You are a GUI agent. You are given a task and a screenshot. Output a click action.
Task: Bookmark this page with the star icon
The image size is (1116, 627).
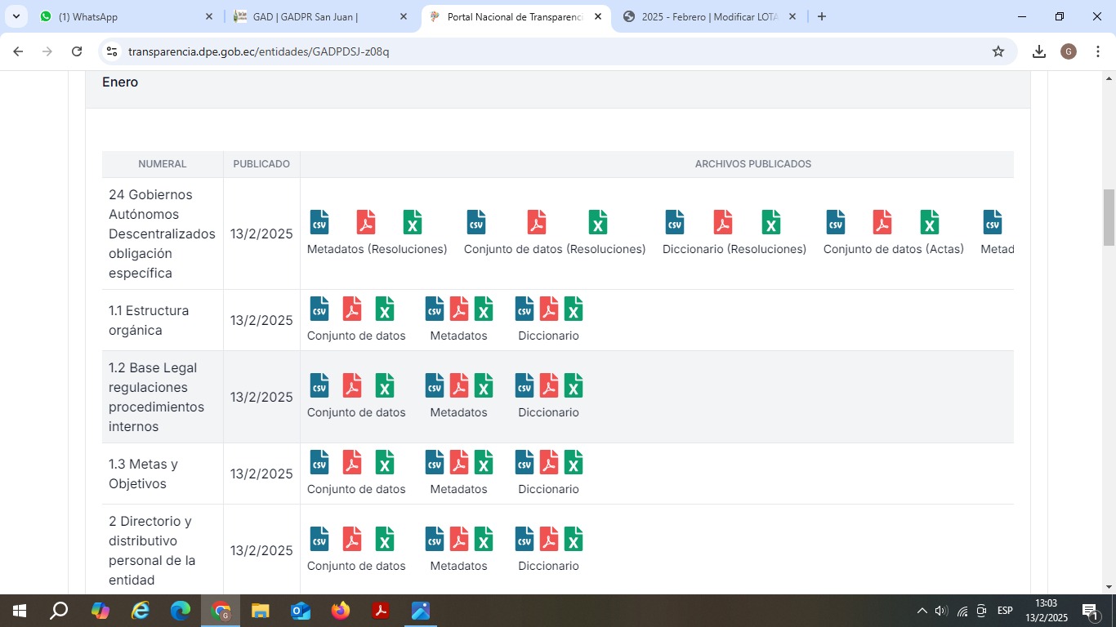click(x=998, y=51)
